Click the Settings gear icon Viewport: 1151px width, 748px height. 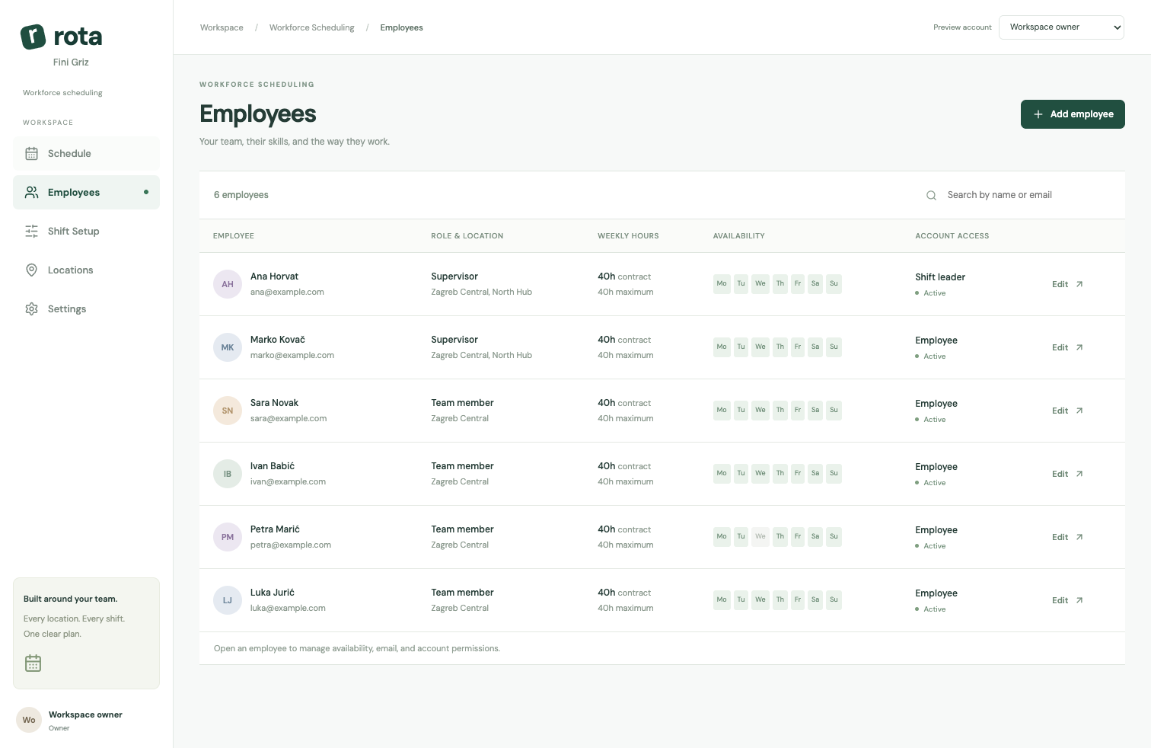[31, 309]
